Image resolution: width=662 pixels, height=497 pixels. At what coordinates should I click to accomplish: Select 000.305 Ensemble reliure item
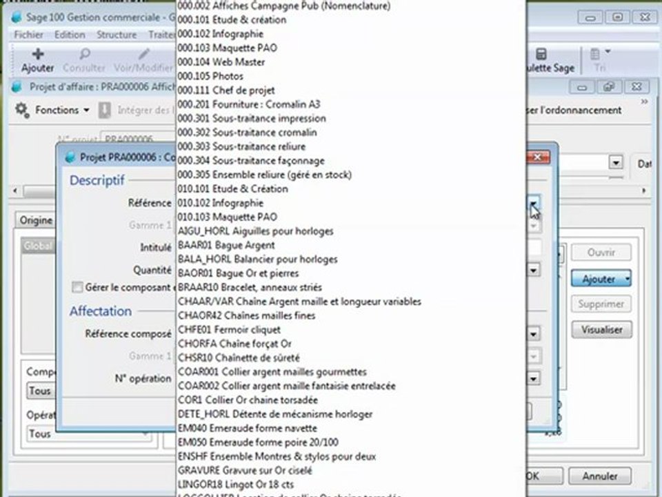coord(264,175)
